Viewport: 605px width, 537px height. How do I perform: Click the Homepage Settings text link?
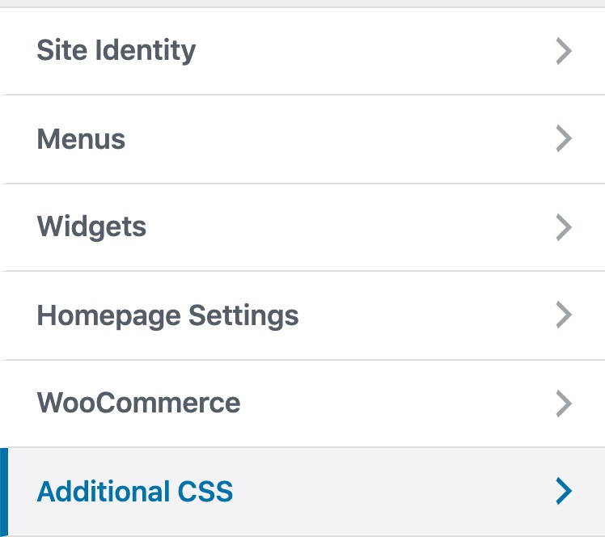pyautogui.click(x=167, y=316)
